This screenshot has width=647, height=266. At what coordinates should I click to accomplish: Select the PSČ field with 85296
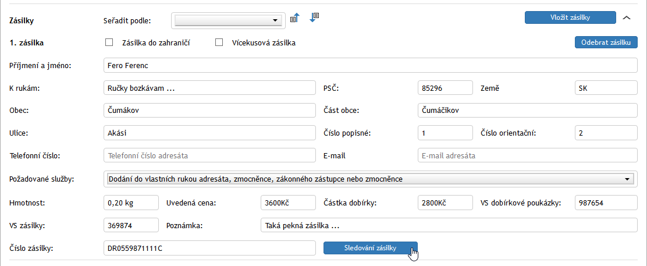[445, 88]
